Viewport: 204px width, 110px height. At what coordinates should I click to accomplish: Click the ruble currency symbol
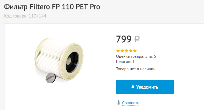pyautogui.click(x=137, y=39)
